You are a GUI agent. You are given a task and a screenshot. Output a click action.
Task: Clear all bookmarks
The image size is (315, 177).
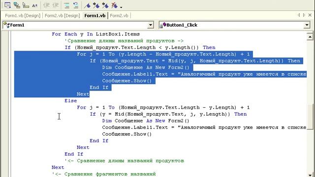114,5
